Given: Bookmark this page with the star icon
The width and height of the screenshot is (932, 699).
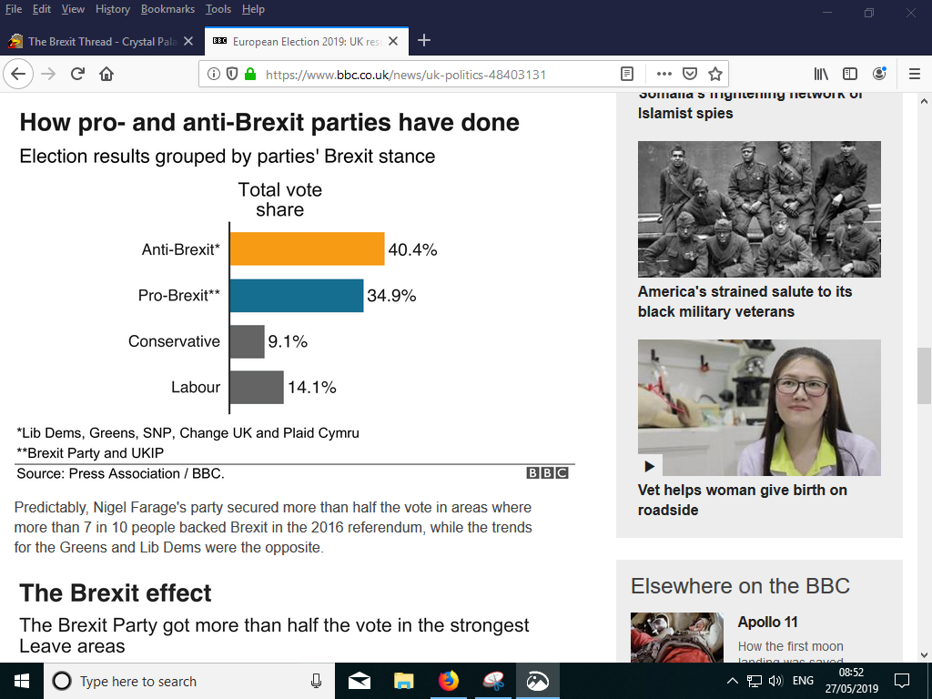Looking at the screenshot, I should (715, 75).
